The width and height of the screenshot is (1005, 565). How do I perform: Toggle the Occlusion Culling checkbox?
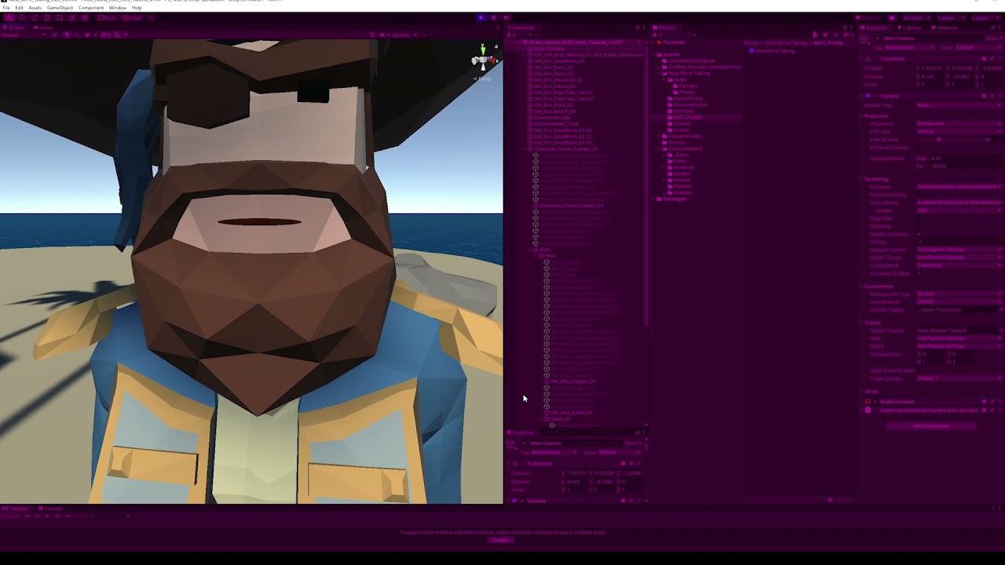919,273
